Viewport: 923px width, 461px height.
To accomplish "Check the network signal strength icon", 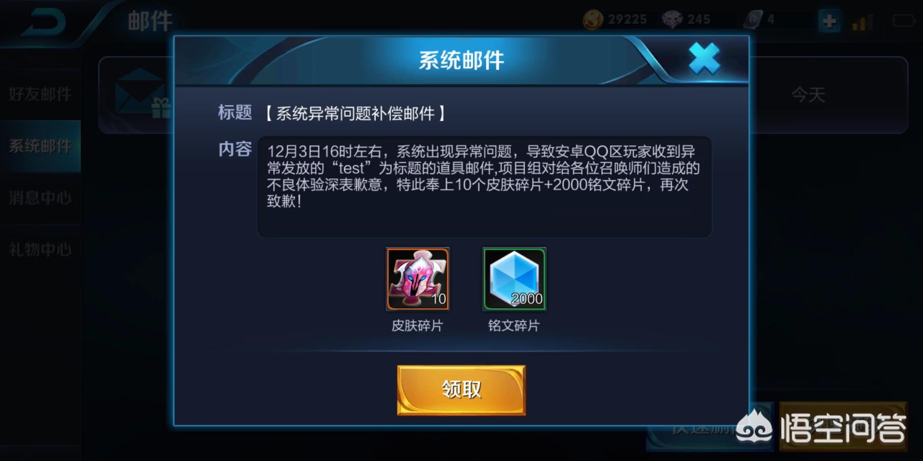I will [862, 22].
